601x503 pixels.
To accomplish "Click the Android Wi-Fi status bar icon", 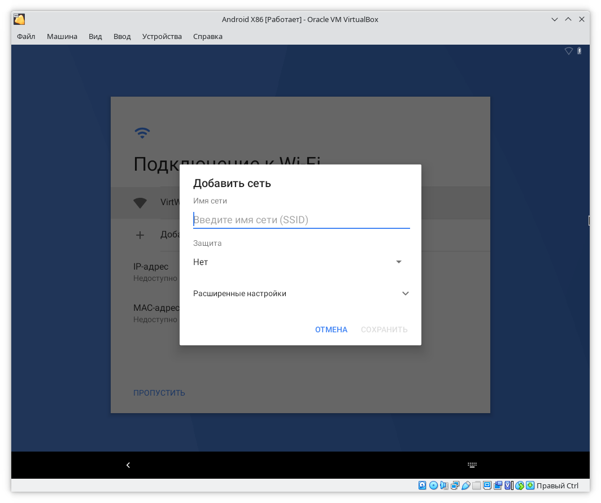I will point(569,51).
